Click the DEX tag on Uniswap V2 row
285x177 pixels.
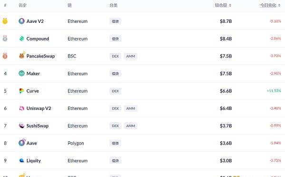click(115, 108)
